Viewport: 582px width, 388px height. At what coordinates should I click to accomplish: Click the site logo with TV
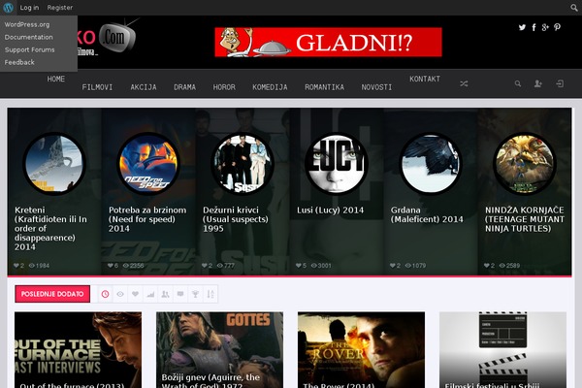[107, 38]
